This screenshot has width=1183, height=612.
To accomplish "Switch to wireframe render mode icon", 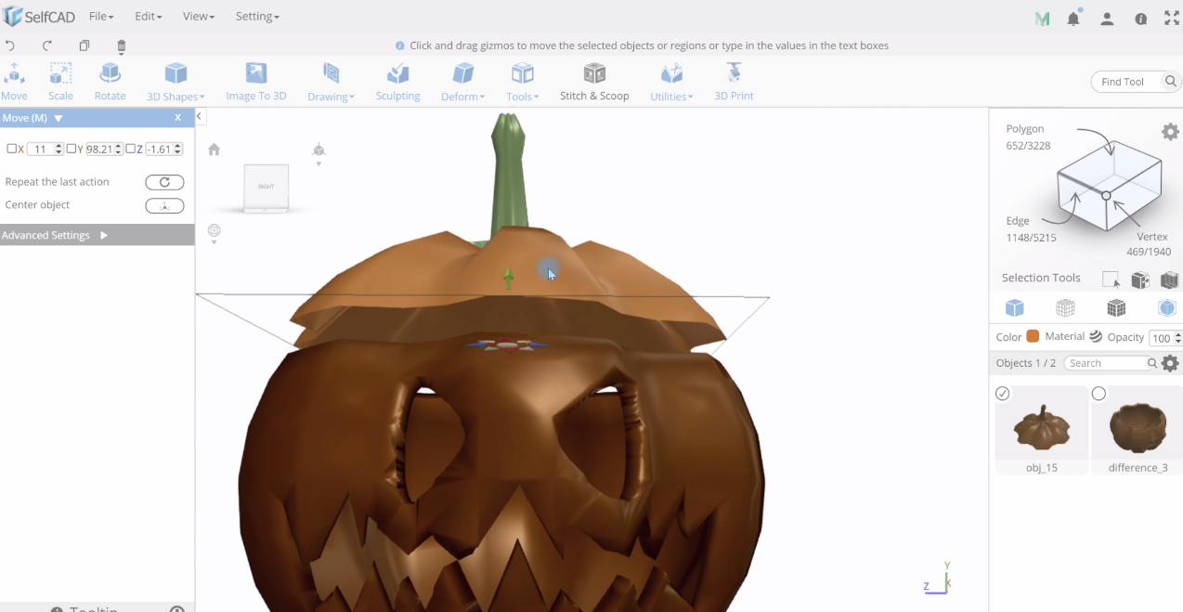I will pos(1066,308).
